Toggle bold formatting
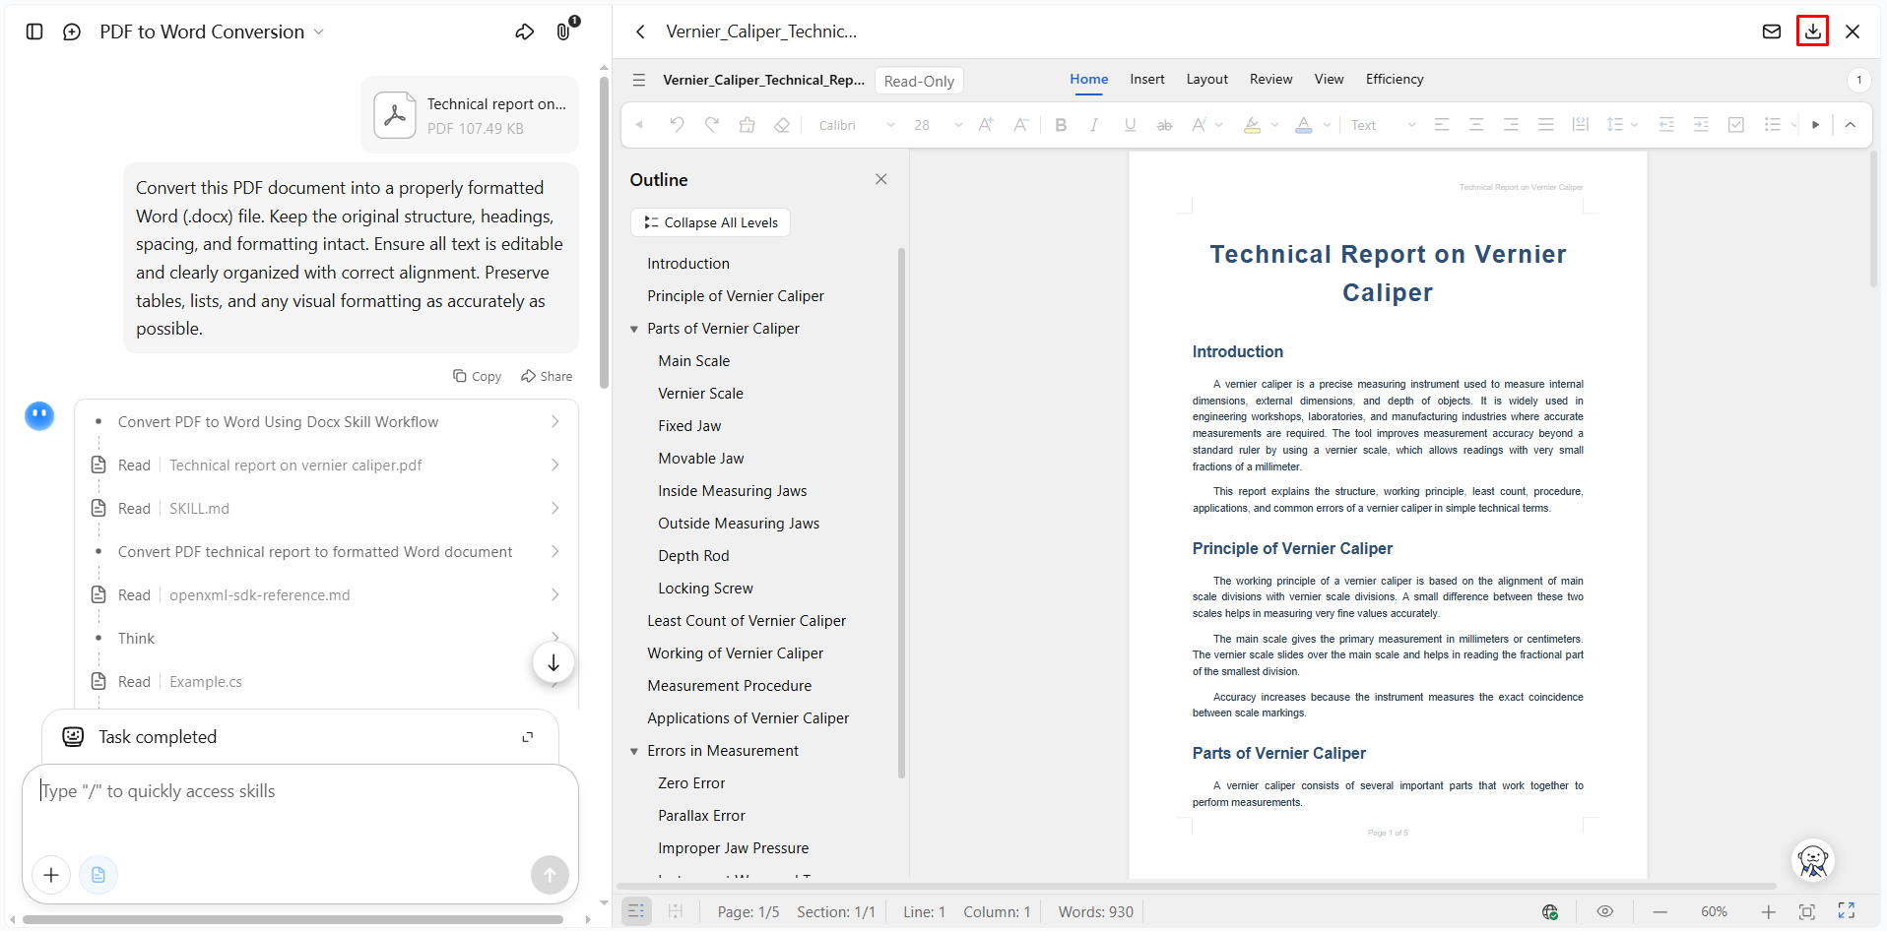This screenshot has height=931, width=1887. click(x=1061, y=125)
